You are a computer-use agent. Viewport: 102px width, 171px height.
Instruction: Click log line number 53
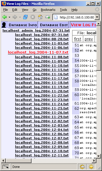77,56
